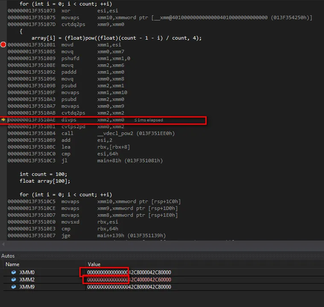Click the movaps xmm9 [rsp+1D0h] instruction
Viewport: 324px width, 307px height.
(93, 208)
